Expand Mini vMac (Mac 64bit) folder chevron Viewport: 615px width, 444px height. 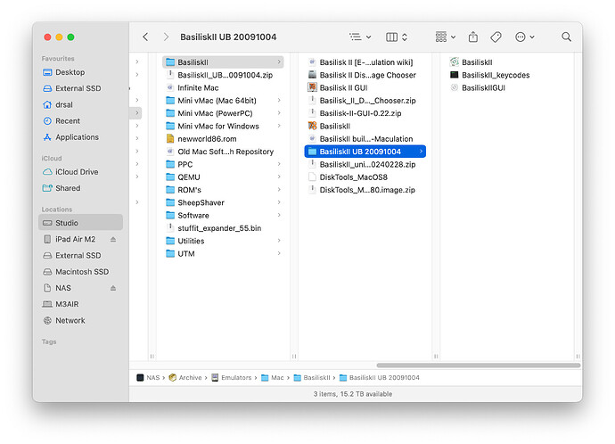(x=279, y=101)
